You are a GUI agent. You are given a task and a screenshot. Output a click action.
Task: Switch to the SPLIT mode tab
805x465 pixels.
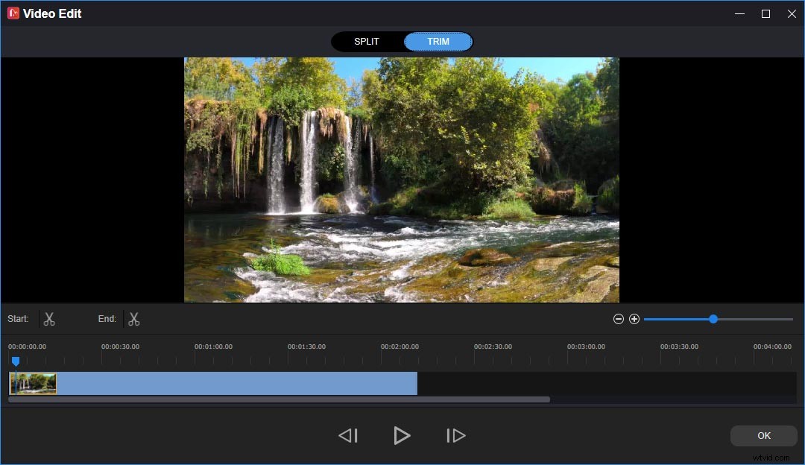point(367,41)
